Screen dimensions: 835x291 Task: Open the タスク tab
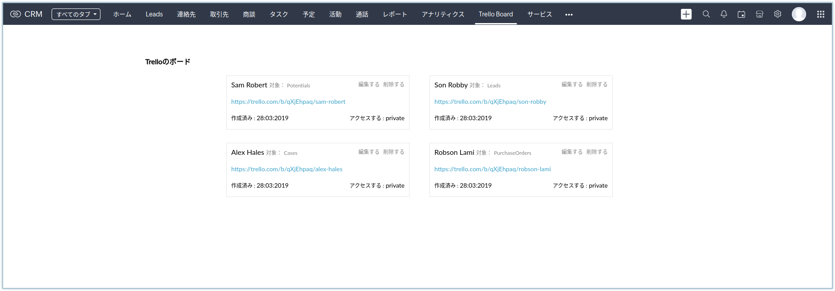tap(279, 14)
